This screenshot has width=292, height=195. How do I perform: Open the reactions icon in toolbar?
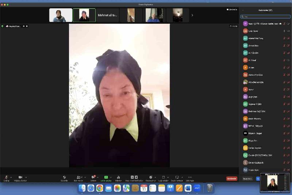(150, 177)
